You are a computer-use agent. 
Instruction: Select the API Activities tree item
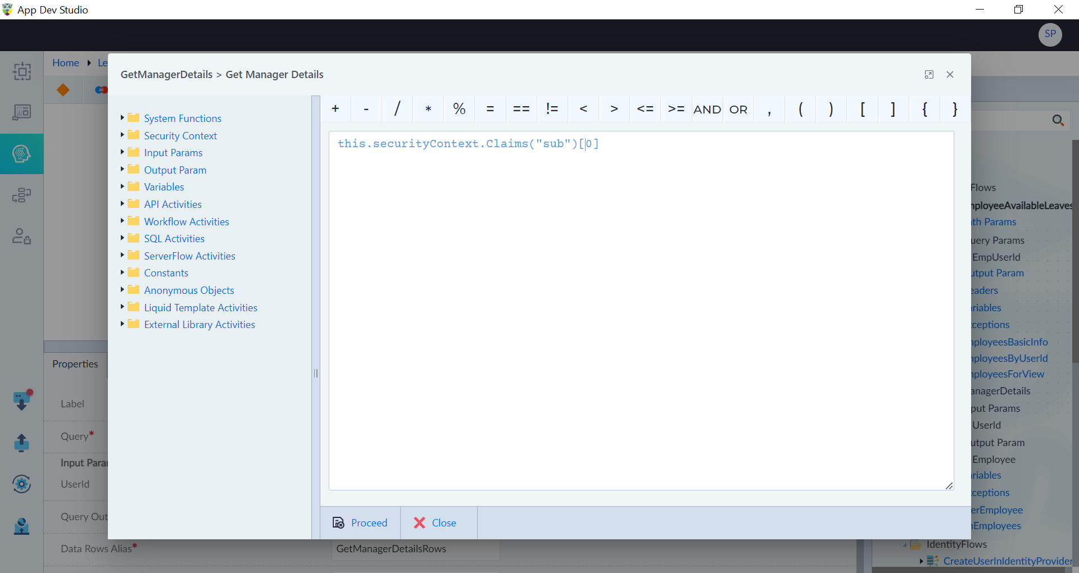coord(173,204)
